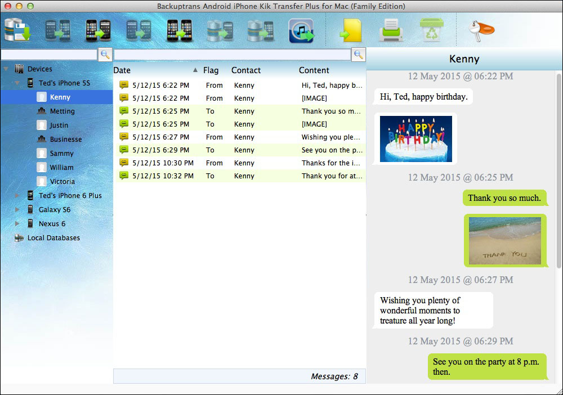Select the Ted's iPhone 6 Plus label
This screenshot has width=563, height=395.
[70, 195]
